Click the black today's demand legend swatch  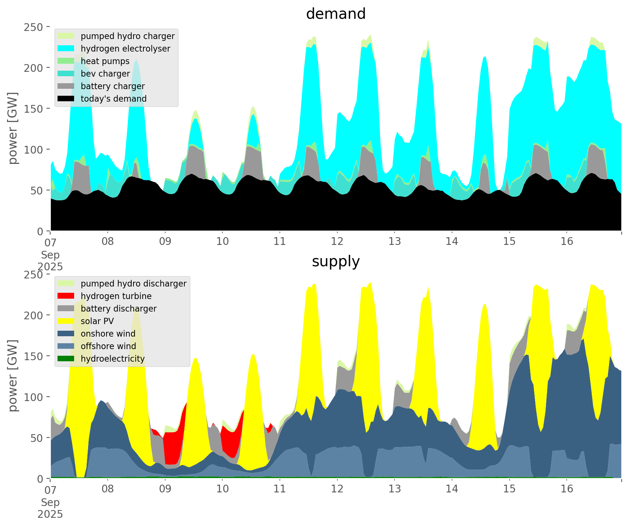pyautogui.click(x=66, y=99)
